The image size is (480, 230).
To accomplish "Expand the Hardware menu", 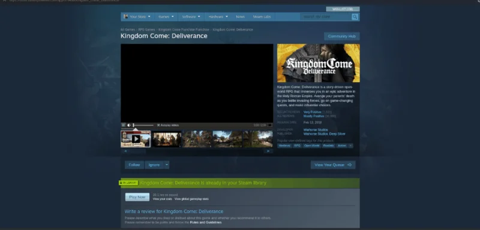I will [x=218, y=17].
